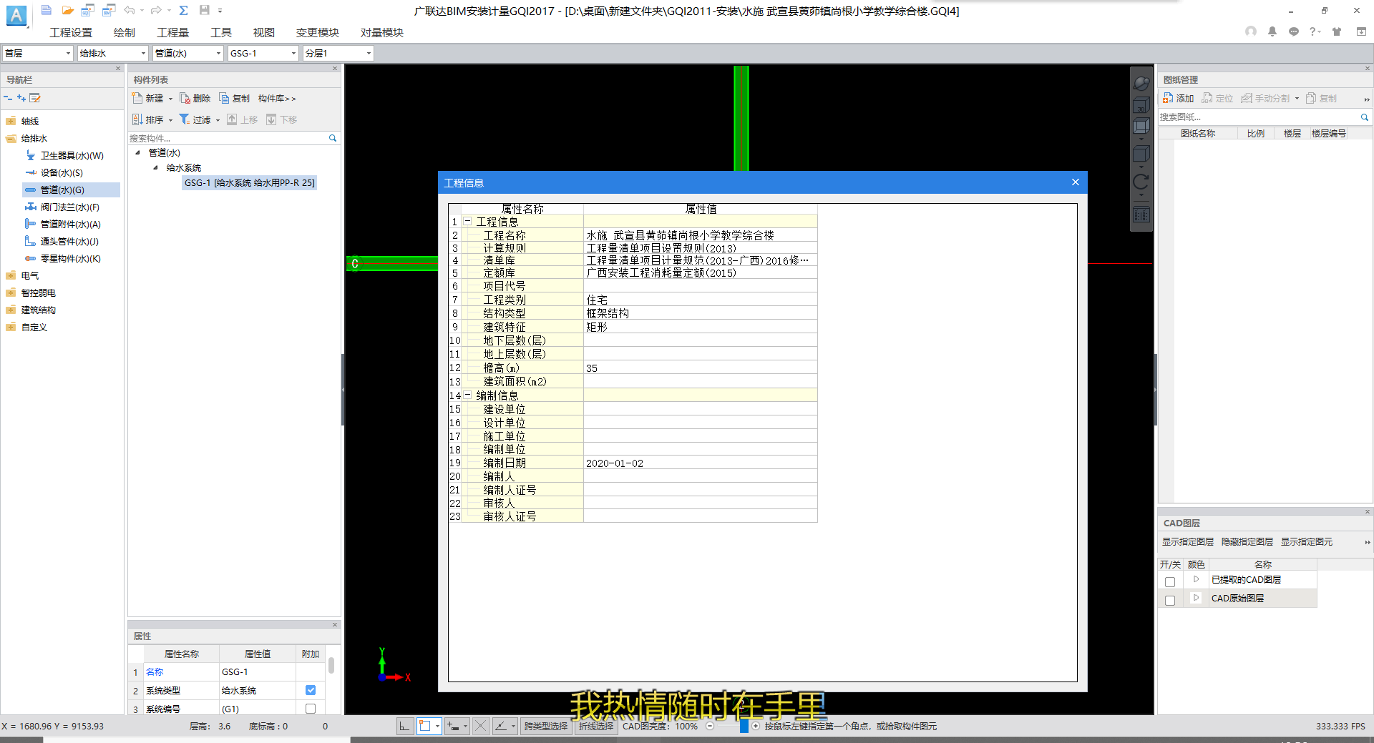Viewport: 1374px width, 743px height.
Task: Collapse 给水系统 tree node
Action: [x=155, y=167]
